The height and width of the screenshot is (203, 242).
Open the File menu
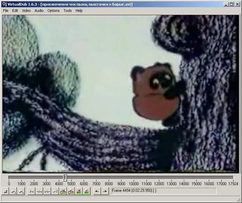(x=6, y=11)
